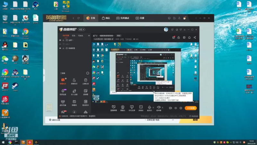Screen dimensions: 257x145
Task: Click the taskbar clock showing 13:14
Action: coord(252,142)
